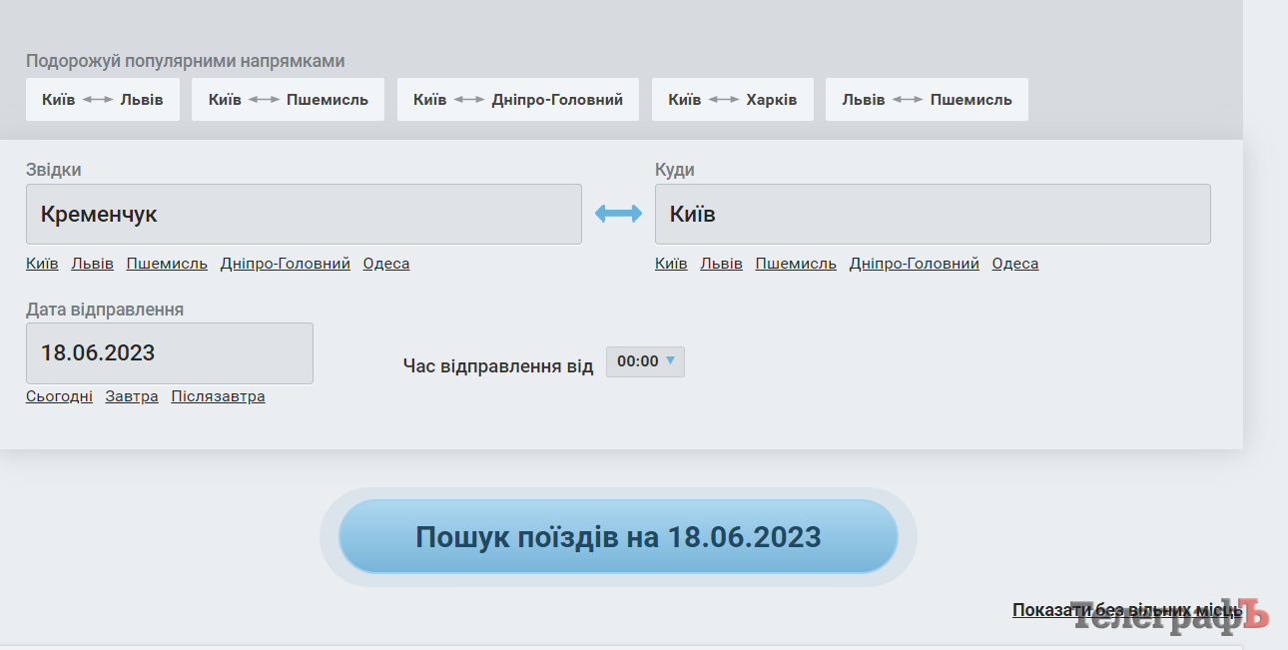Choose the Львів ↔ Пшемисль popular route
Screen dimensions: 1288x650
(x=927, y=100)
